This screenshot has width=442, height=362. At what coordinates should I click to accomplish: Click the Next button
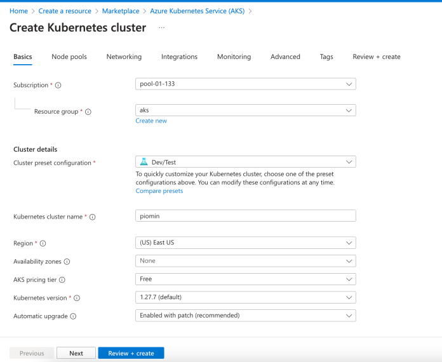[76, 353]
